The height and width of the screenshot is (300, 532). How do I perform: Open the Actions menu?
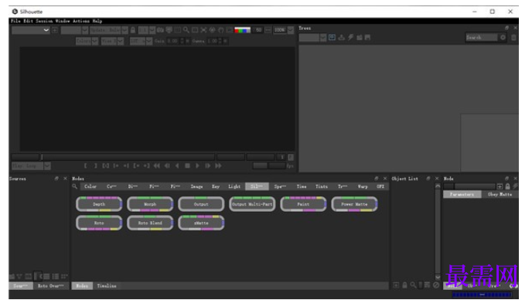tap(81, 21)
